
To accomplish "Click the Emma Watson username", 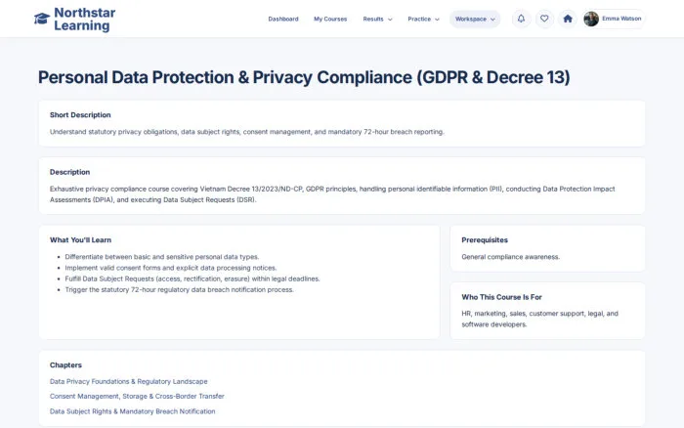I will pos(621,19).
